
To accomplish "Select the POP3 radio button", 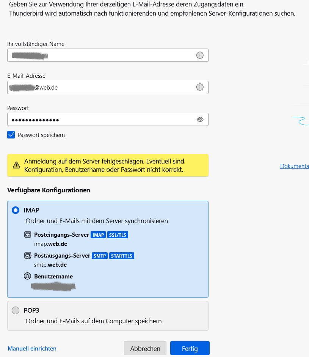I will (x=16, y=310).
